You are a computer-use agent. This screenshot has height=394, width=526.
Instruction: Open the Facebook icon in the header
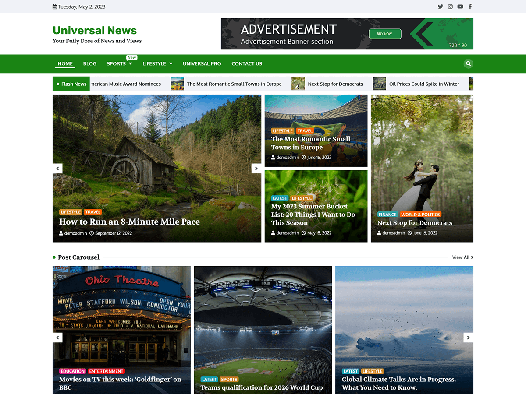point(470,7)
